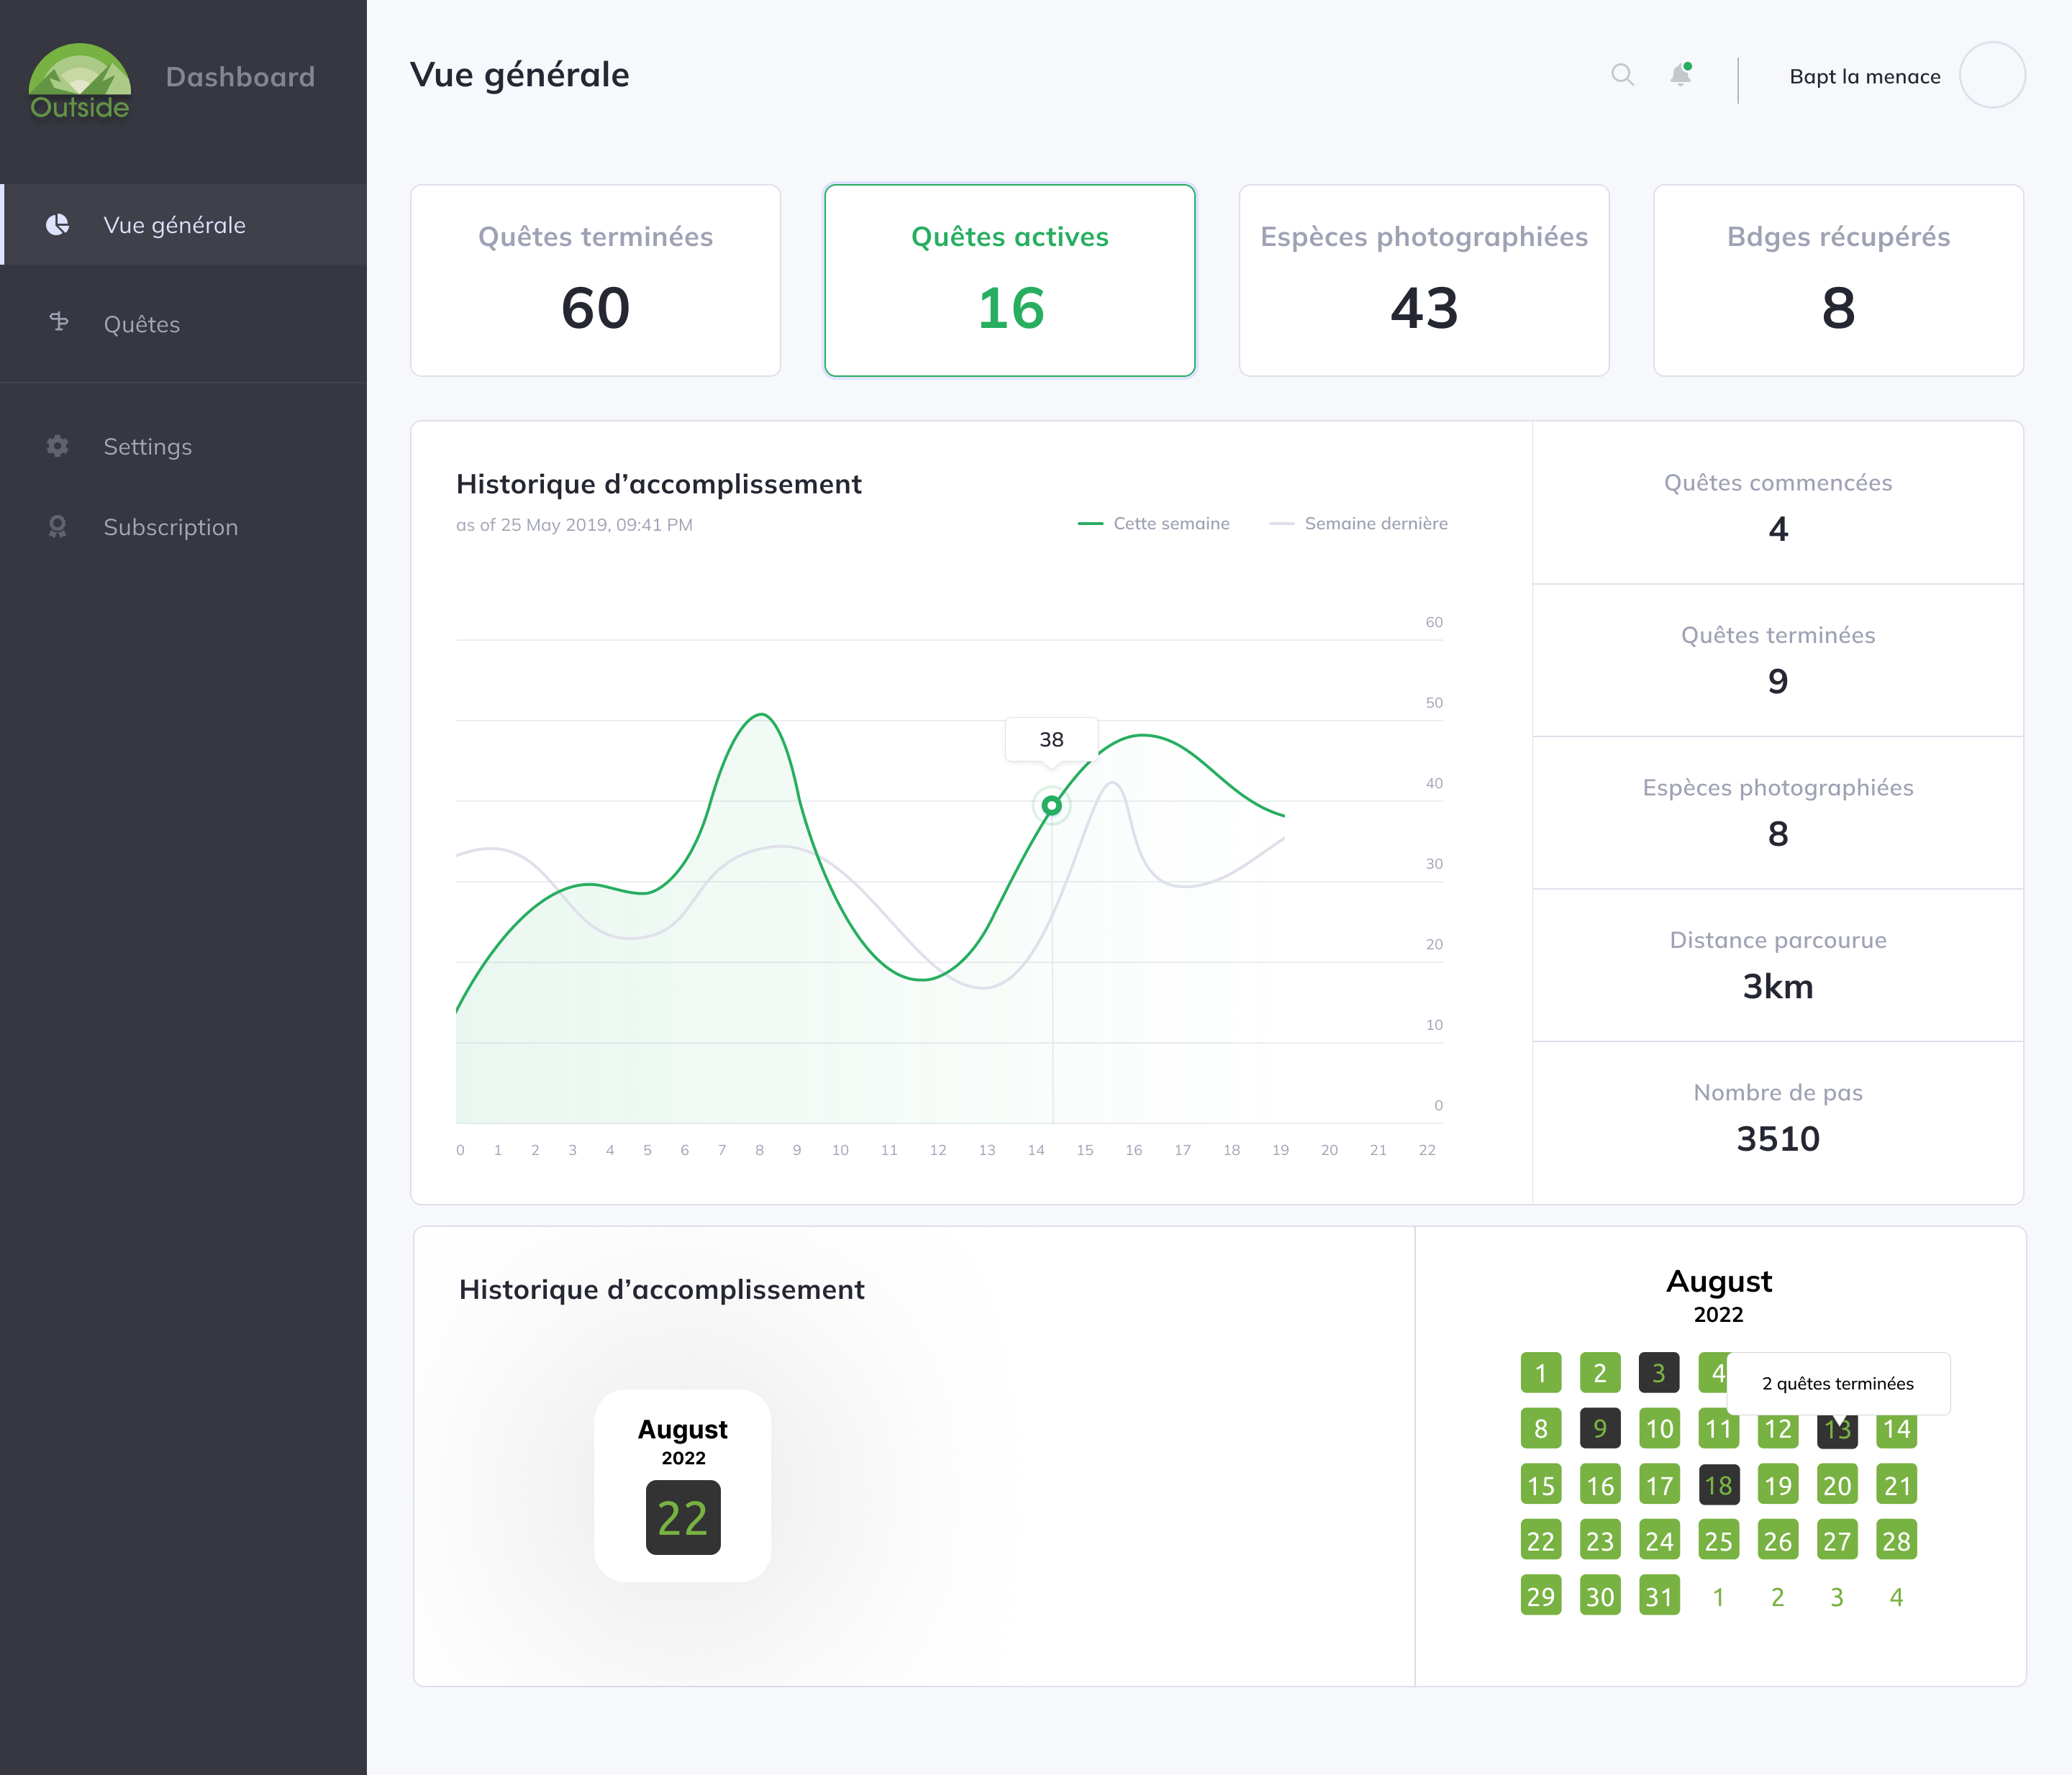Click the Distance parcourue 3km stat
Viewport: 2072px width, 1775px height.
pyautogui.click(x=1778, y=965)
